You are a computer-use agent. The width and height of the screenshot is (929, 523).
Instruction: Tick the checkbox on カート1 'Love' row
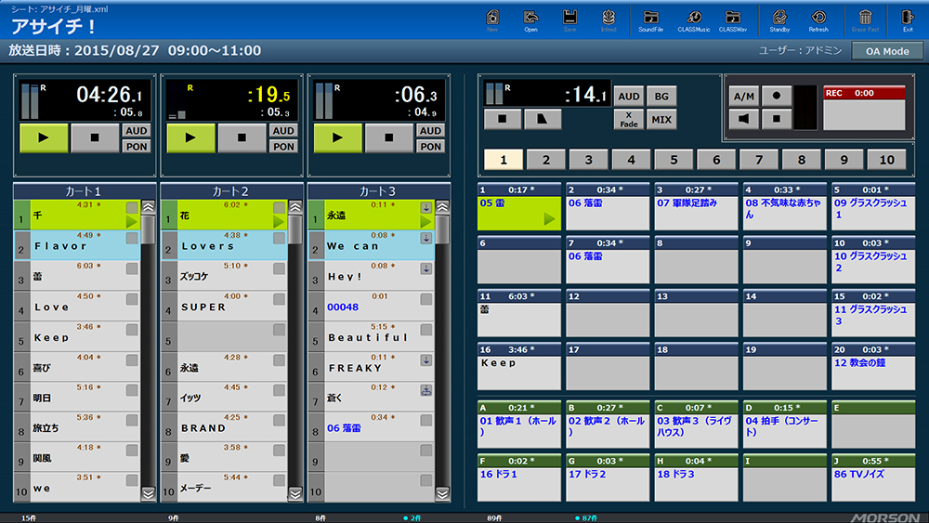point(132,299)
